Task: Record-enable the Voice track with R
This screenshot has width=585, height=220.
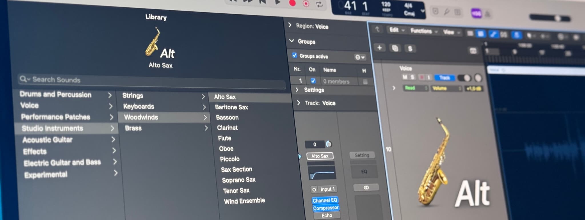Action: point(421,78)
